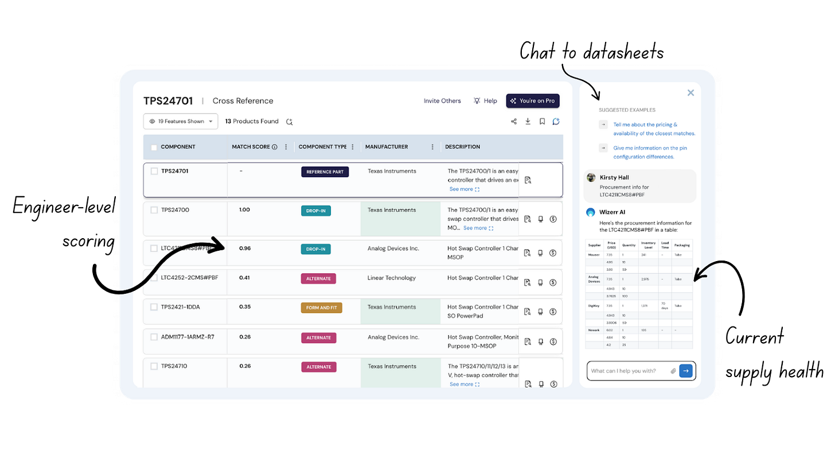Click the dollar pricing icon in TPS24700 row

[553, 219]
